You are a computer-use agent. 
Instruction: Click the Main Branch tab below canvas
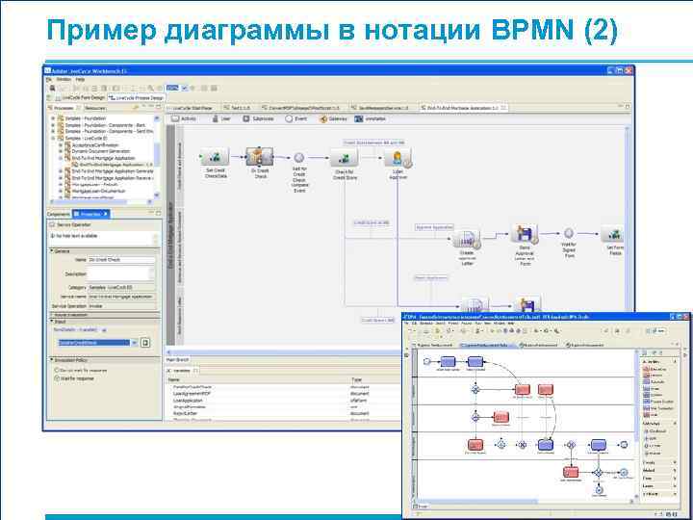(177, 360)
